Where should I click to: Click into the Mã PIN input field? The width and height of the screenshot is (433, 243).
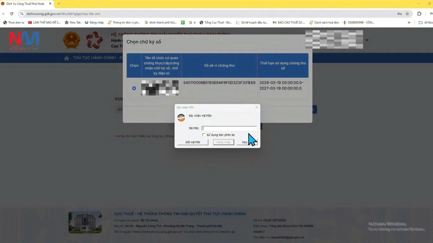[x=229, y=128]
